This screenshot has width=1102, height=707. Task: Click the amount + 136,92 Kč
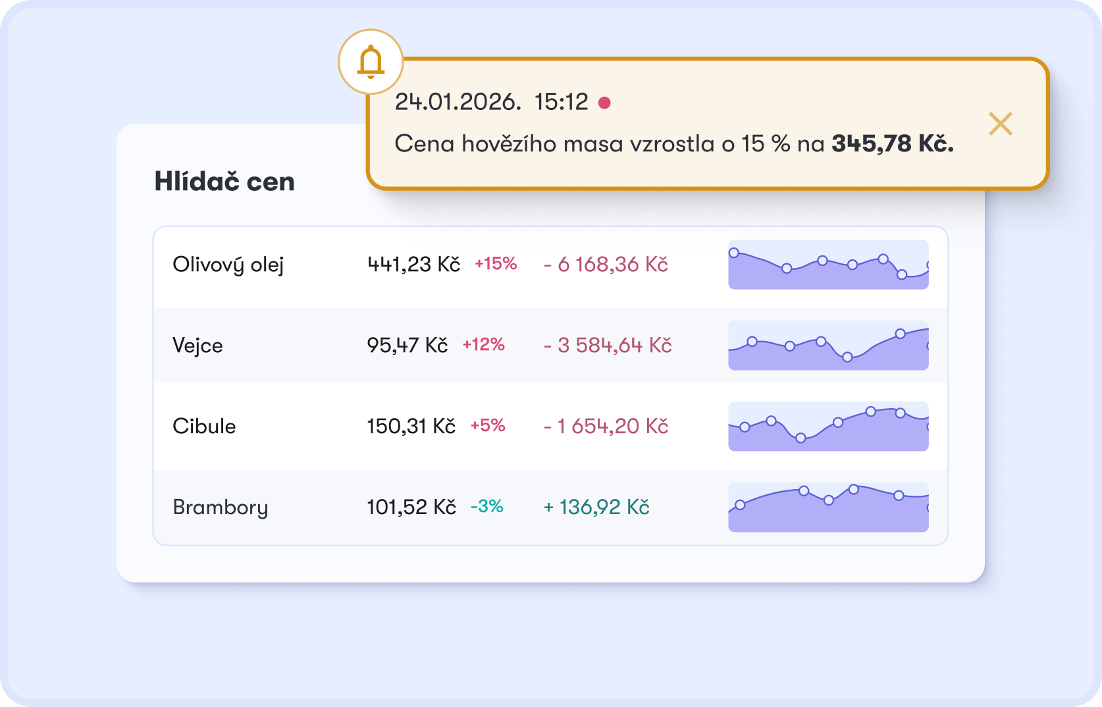pyautogui.click(x=596, y=508)
